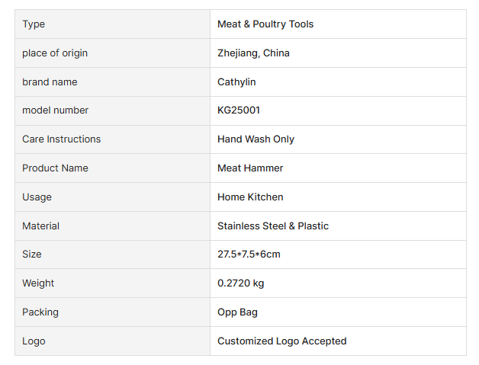Select the 'Cathylin' brand value
The width and height of the screenshot is (479, 365).
pyautogui.click(x=236, y=82)
